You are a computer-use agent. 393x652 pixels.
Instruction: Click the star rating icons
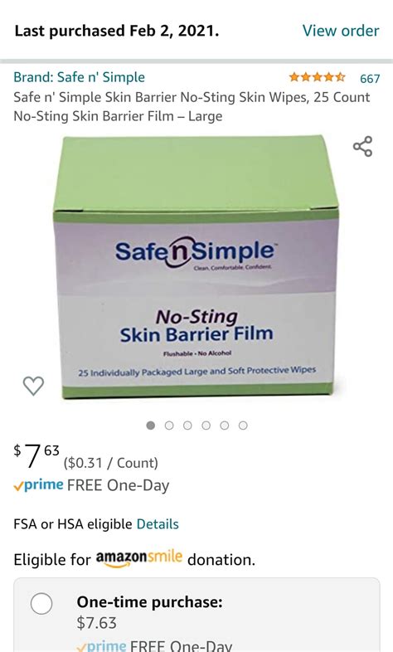(317, 77)
